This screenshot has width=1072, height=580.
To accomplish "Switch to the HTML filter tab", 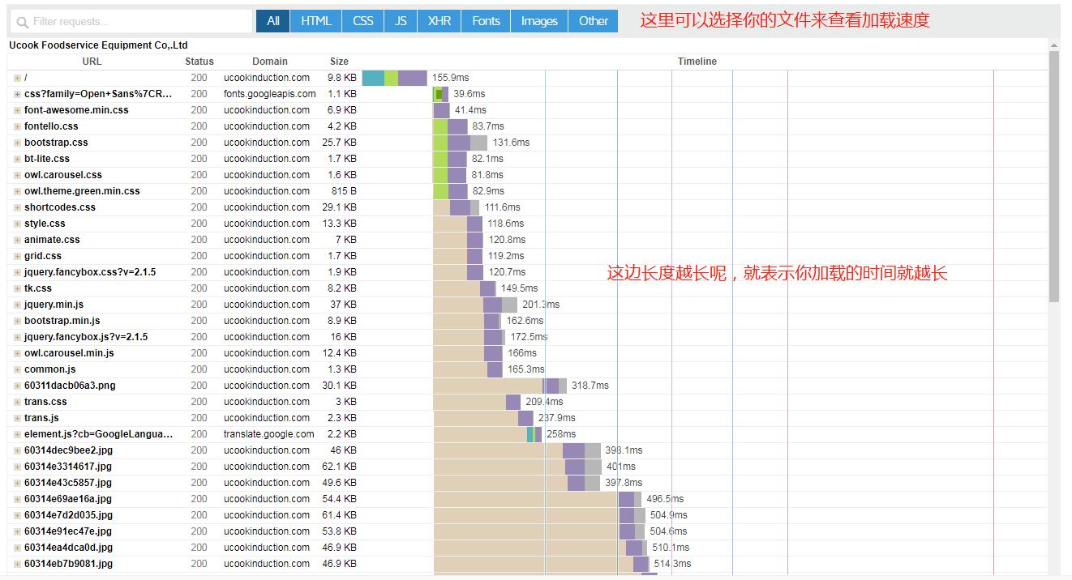I will tap(315, 21).
